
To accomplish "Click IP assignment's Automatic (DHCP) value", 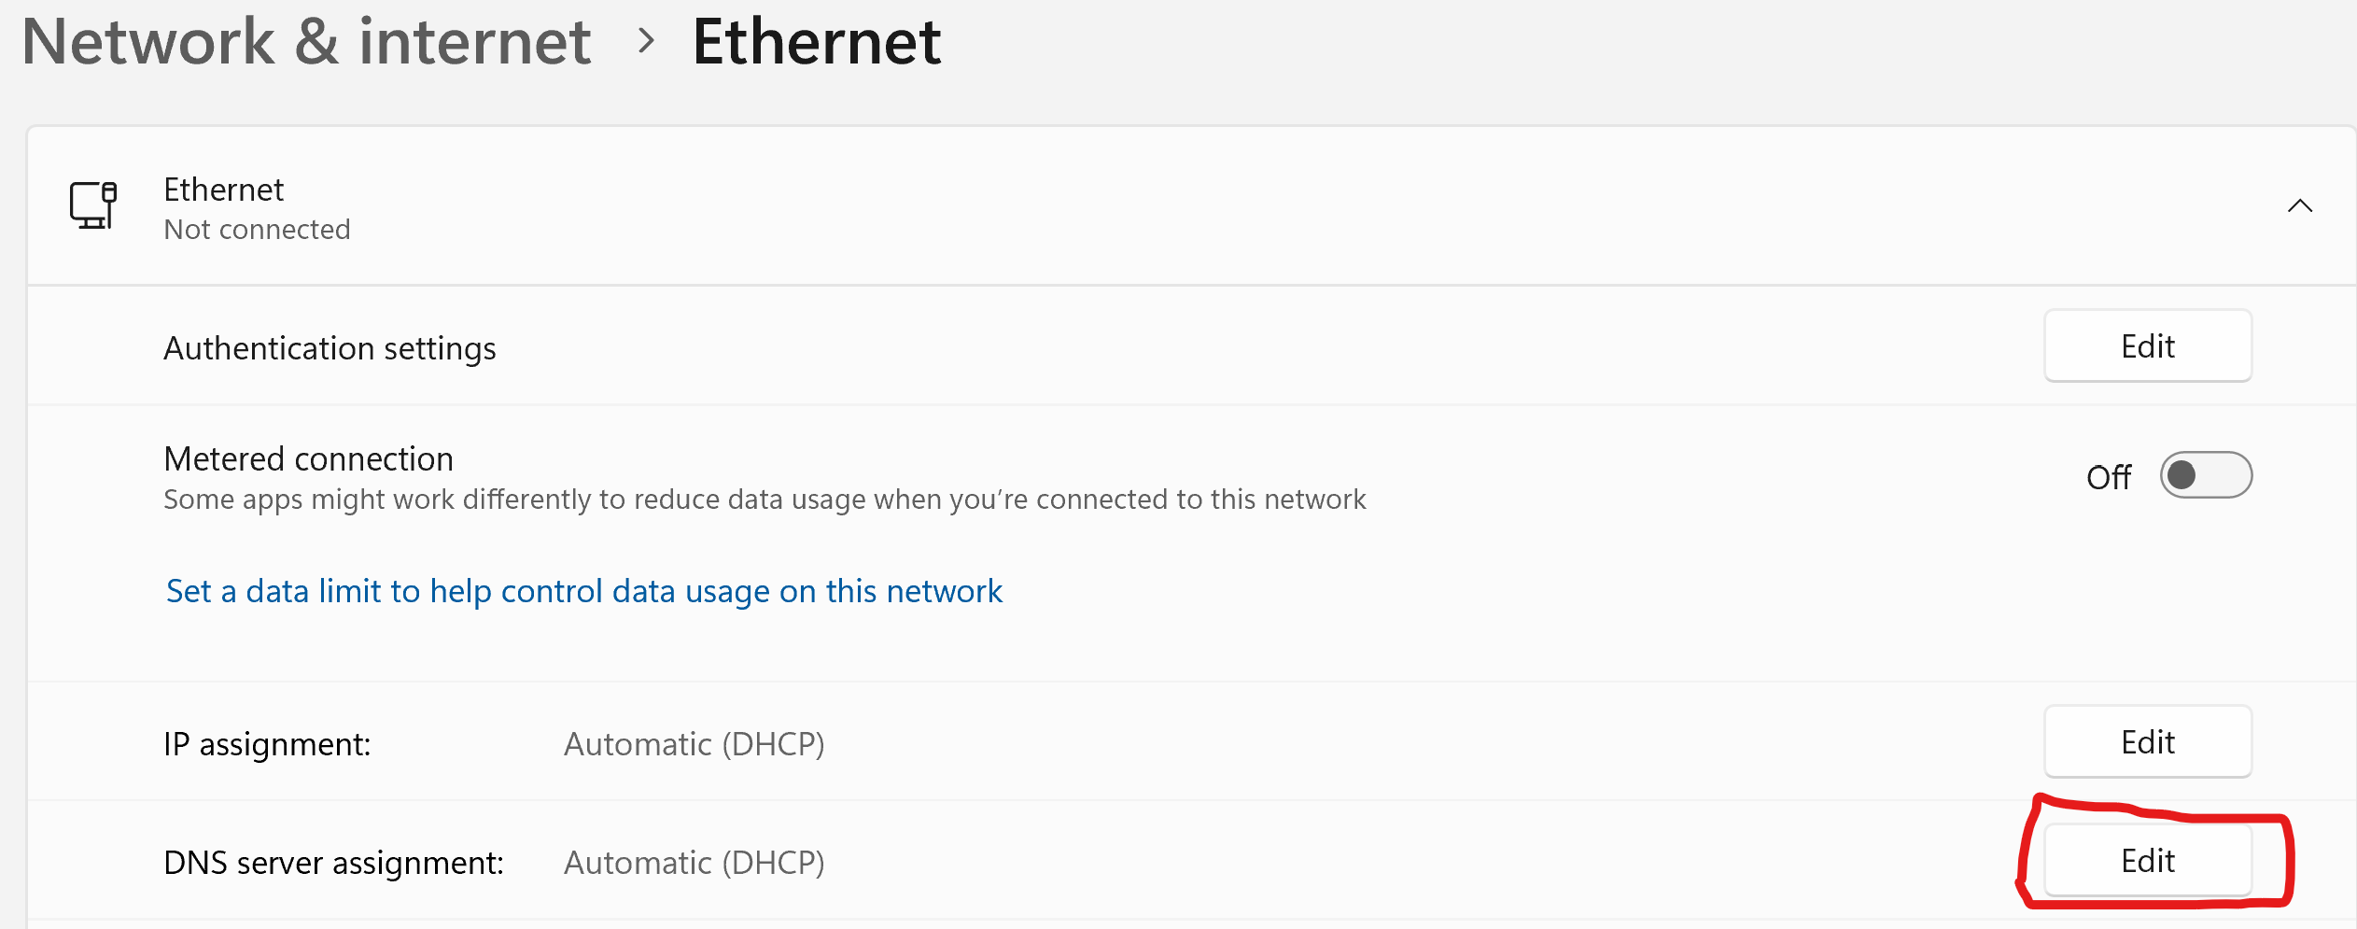I will pyautogui.click(x=694, y=744).
